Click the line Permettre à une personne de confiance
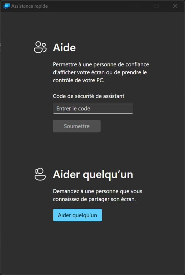 (x=101, y=64)
